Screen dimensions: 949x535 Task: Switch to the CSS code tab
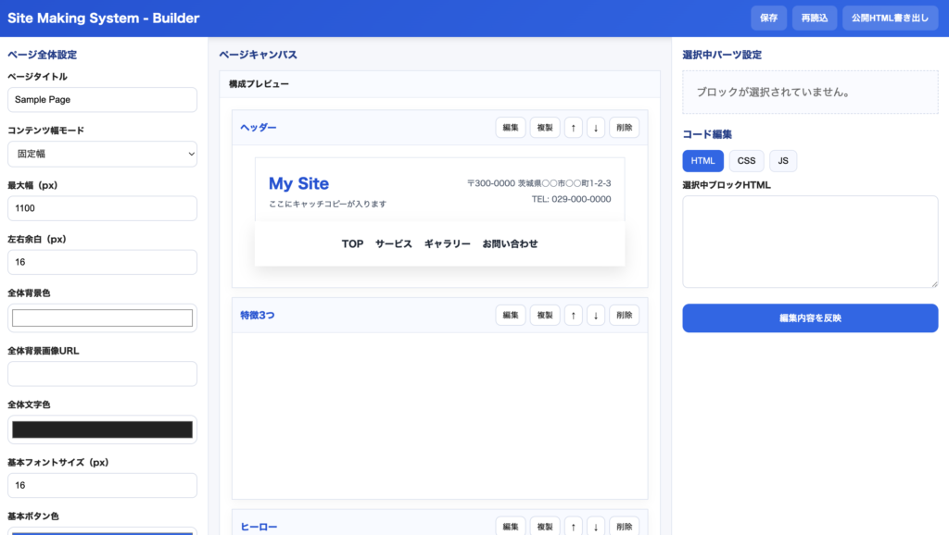point(746,161)
